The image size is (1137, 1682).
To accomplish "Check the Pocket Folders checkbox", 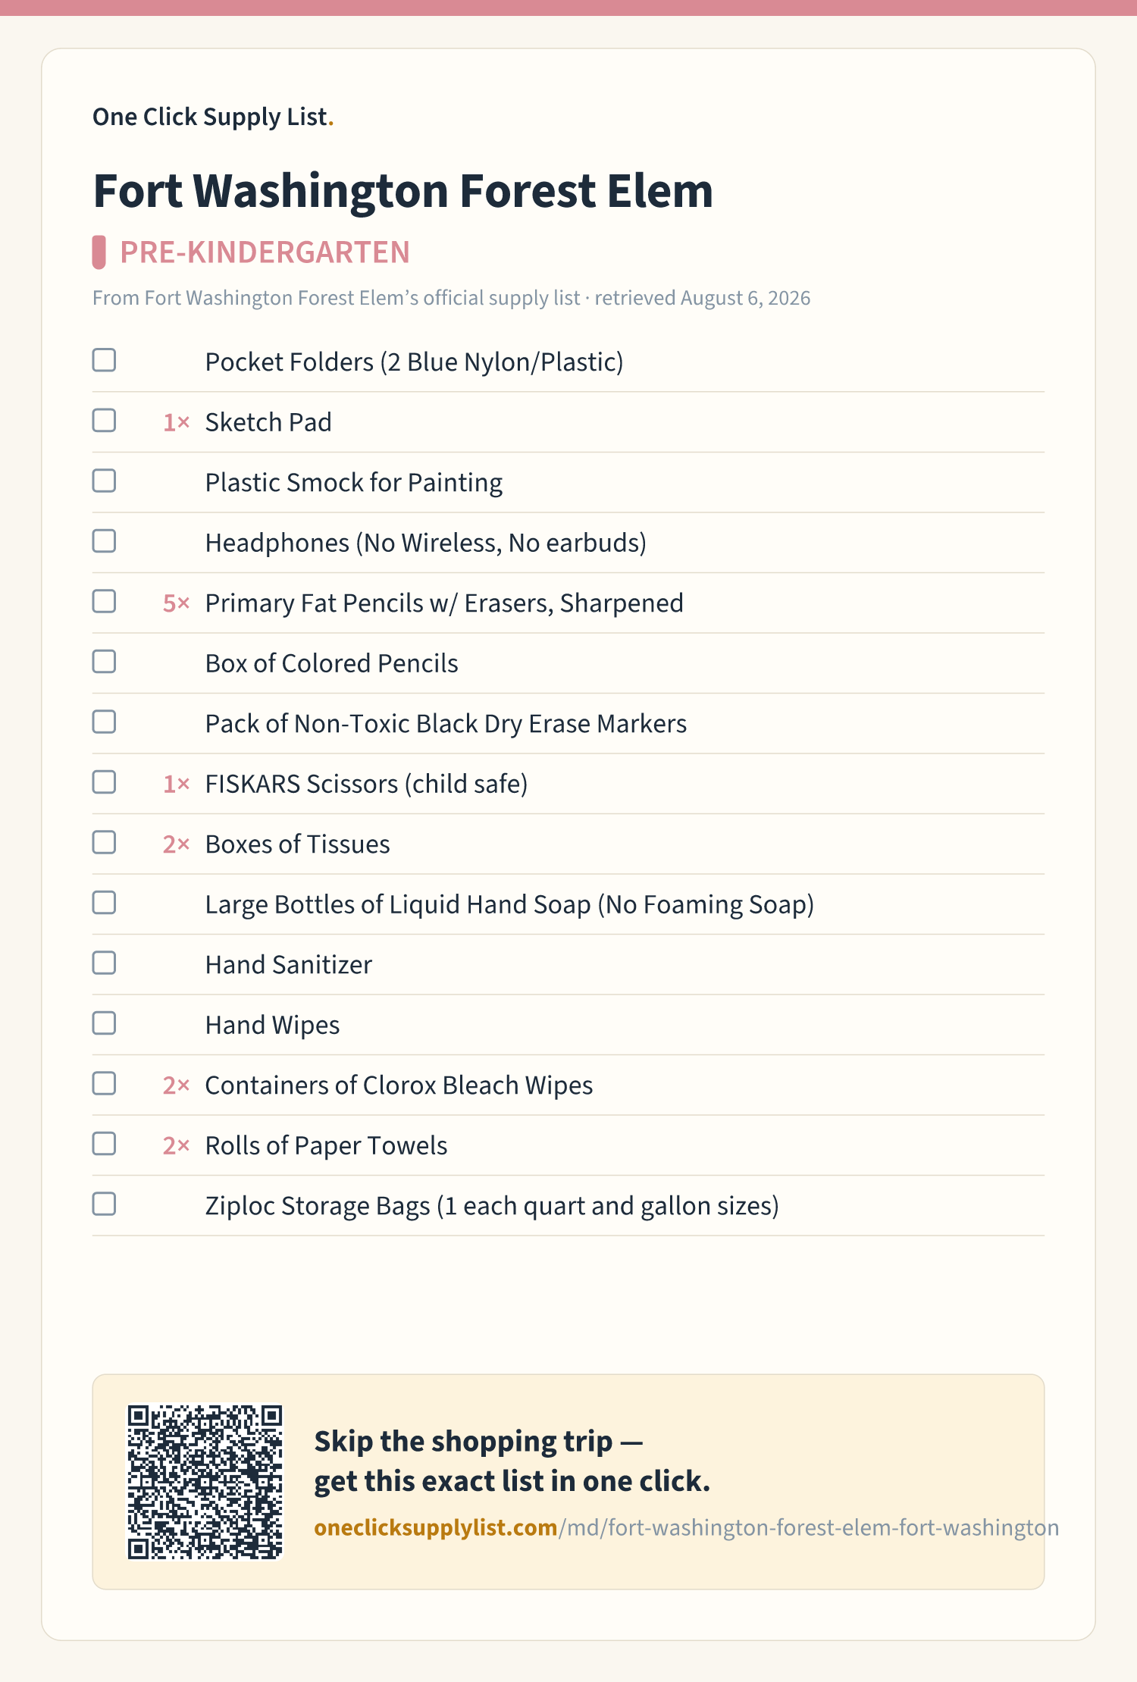I will 104,360.
